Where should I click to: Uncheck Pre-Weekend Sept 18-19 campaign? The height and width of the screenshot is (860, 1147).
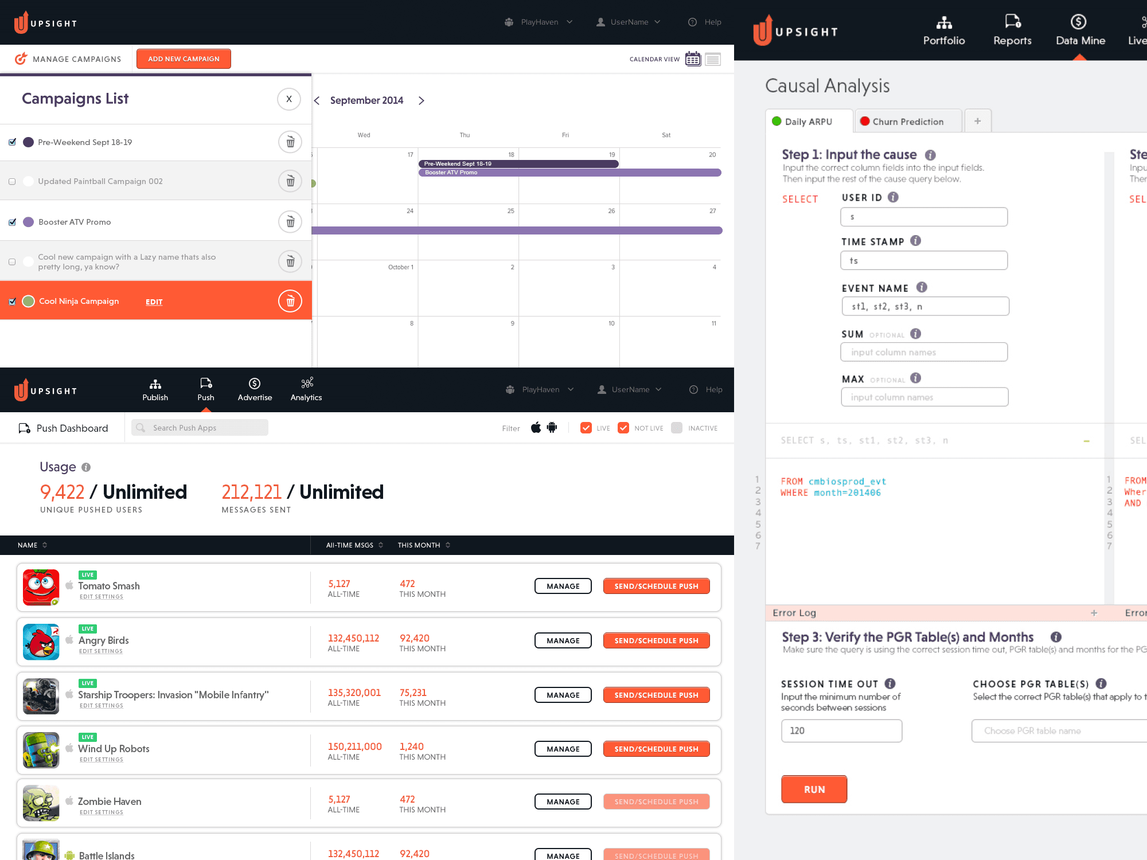pyautogui.click(x=12, y=142)
